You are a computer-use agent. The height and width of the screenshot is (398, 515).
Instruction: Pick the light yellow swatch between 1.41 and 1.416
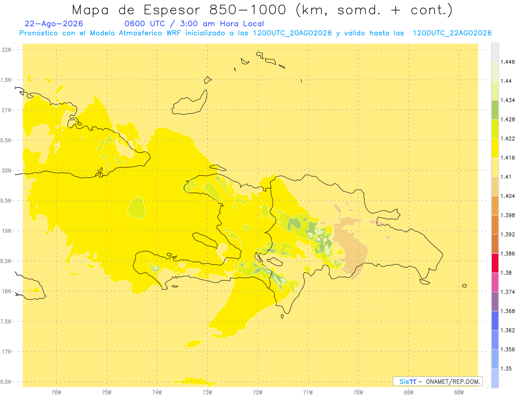[x=495, y=167]
